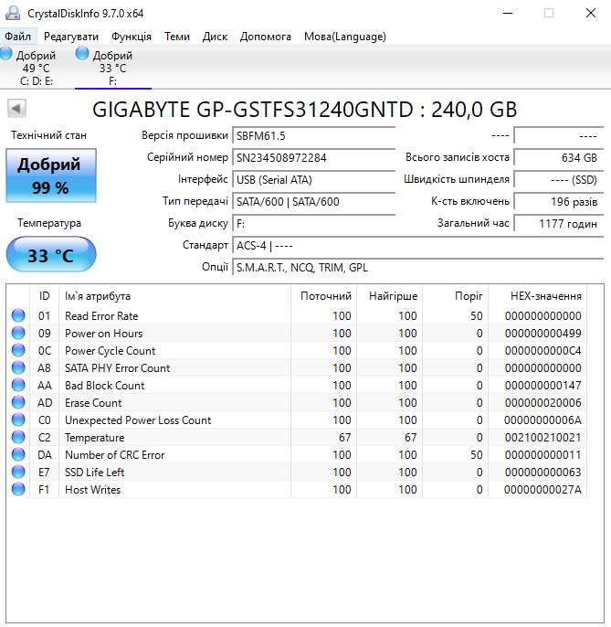Click blue status orb of C: D: E: disk

[x=6, y=54]
